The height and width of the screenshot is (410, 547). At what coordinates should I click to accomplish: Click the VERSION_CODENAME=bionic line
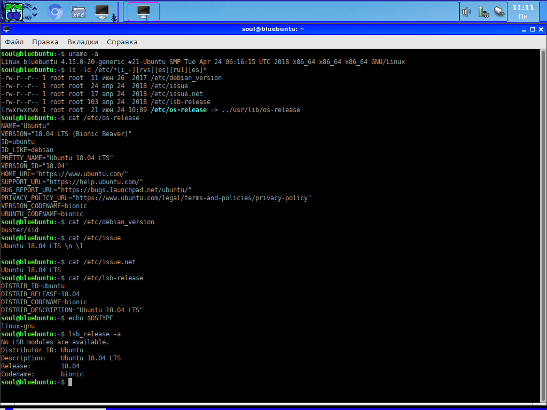tap(44, 206)
